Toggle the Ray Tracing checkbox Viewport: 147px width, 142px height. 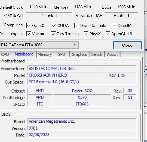click(x=54, y=34)
